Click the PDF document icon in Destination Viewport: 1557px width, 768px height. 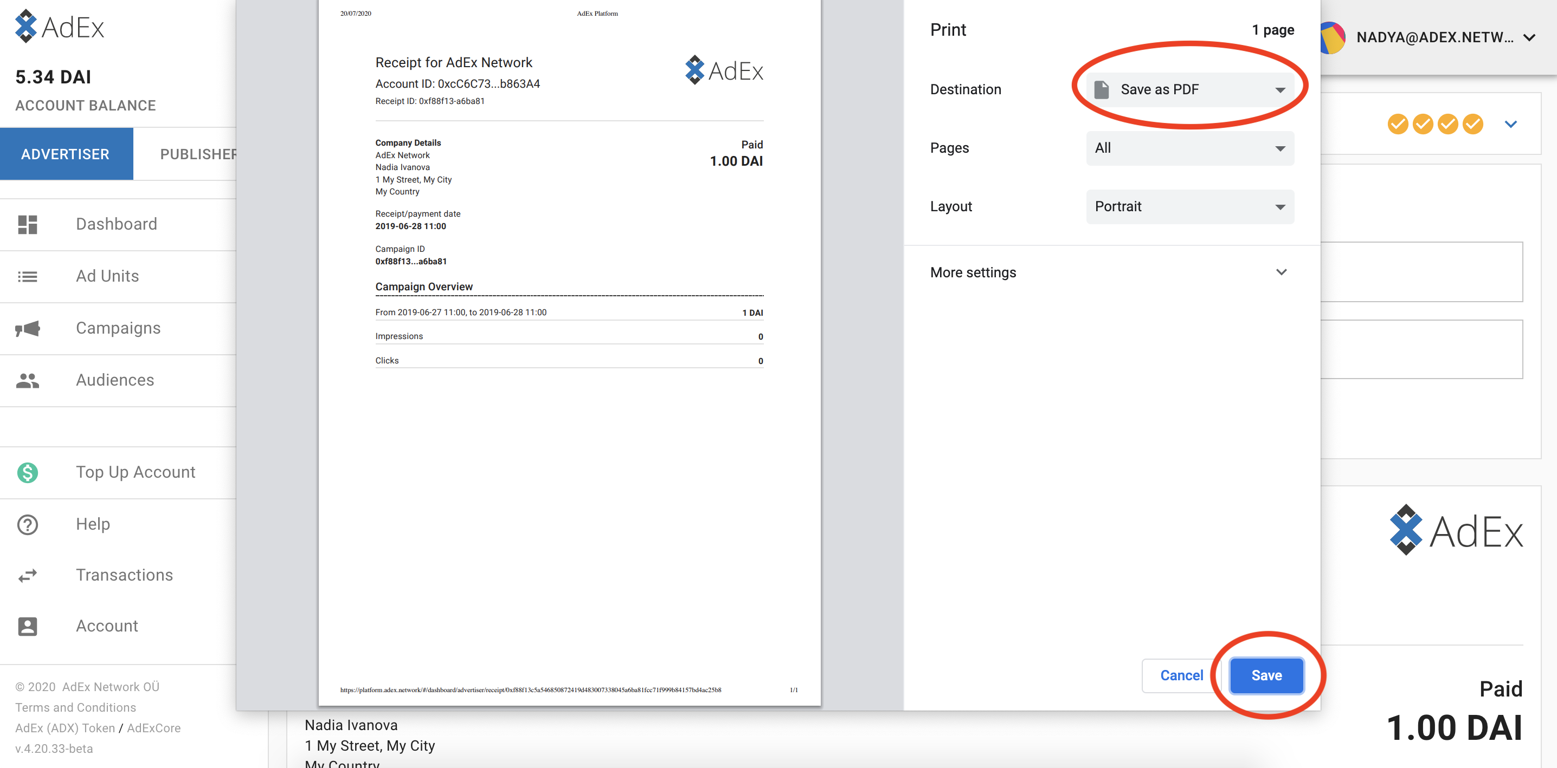[x=1101, y=89]
